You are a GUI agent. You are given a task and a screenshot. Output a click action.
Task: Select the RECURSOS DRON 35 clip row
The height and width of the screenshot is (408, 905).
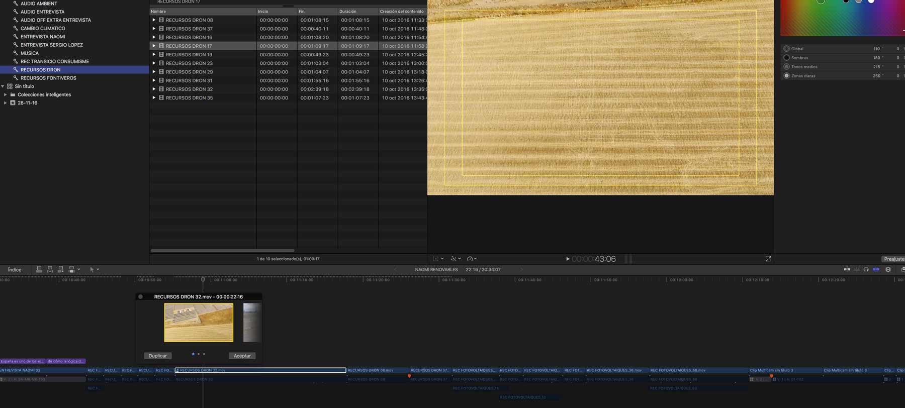point(288,98)
